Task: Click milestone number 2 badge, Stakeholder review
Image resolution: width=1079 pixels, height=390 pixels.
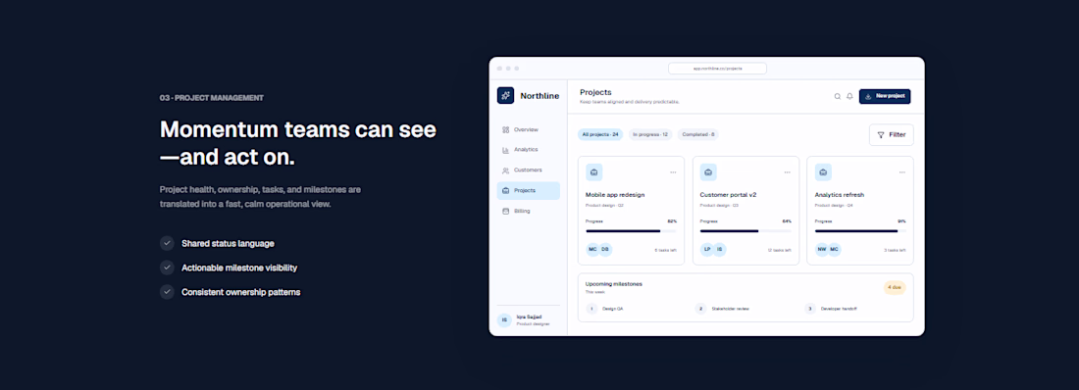Action: pos(700,309)
